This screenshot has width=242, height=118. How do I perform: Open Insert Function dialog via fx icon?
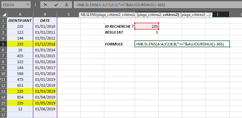[67, 5]
